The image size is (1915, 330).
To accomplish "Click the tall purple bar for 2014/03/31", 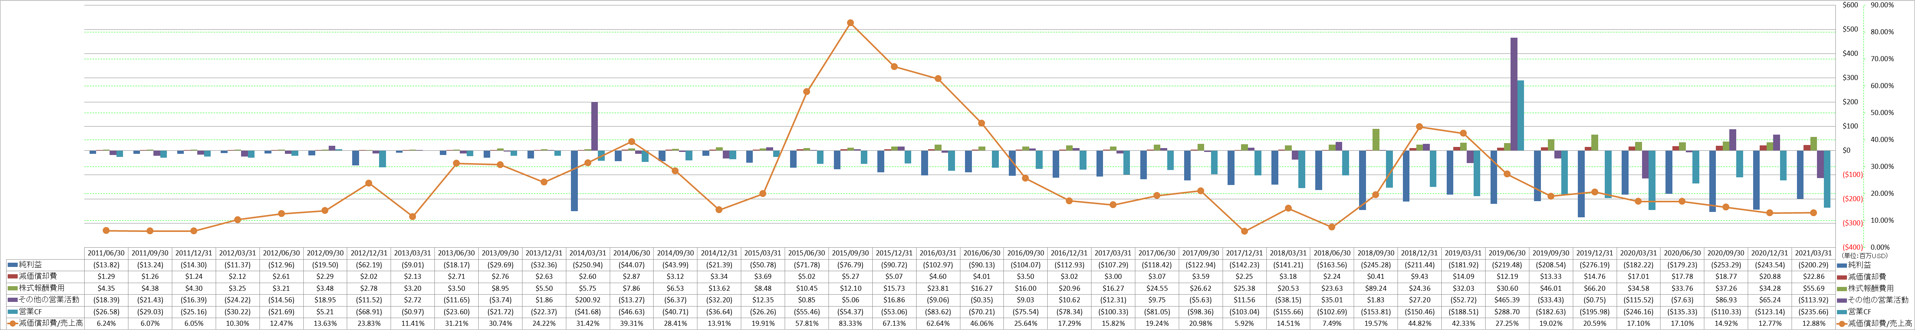I will click(595, 127).
